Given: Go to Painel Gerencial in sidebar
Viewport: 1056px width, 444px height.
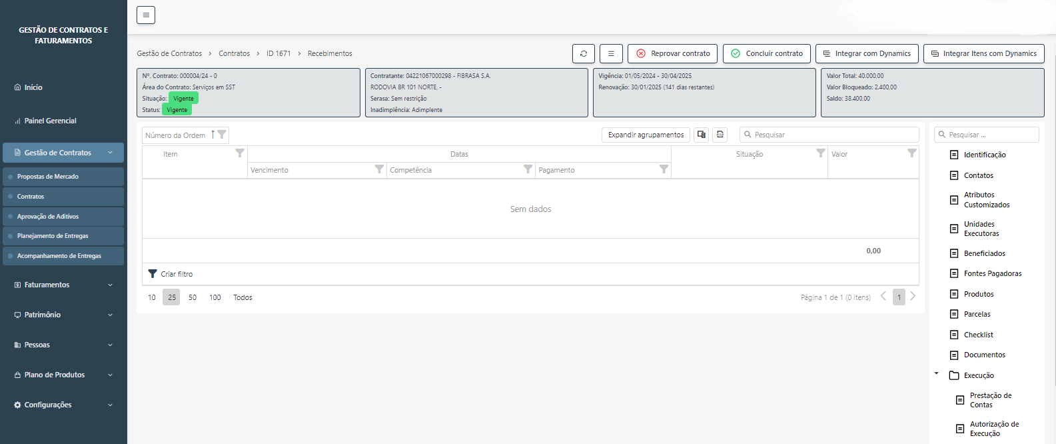Looking at the screenshot, I should [50, 121].
